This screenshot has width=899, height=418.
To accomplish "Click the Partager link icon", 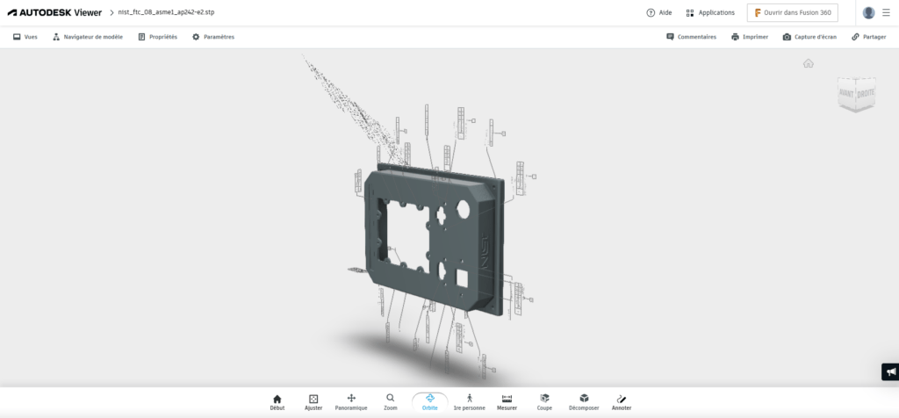I will (x=855, y=37).
